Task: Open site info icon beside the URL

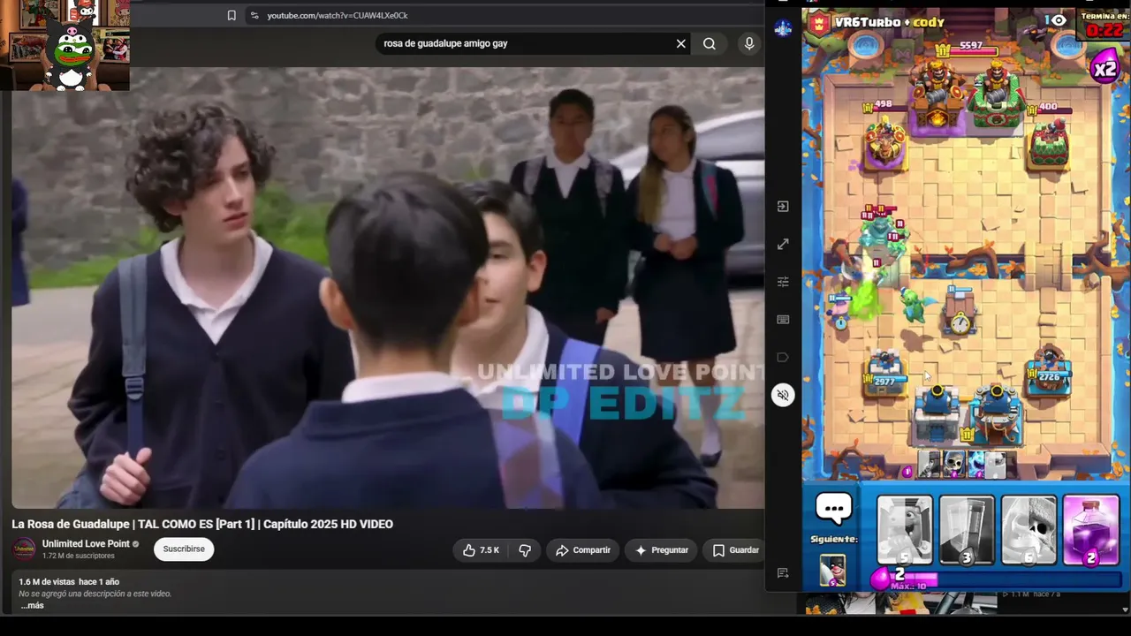Action: (x=254, y=15)
